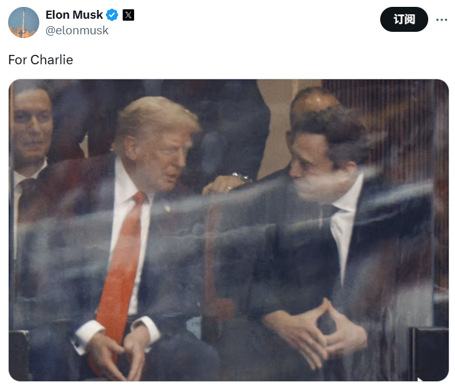Click the dark object at photo's bottom-right corner
The width and height of the screenshot is (455, 390).
coord(430,354)
